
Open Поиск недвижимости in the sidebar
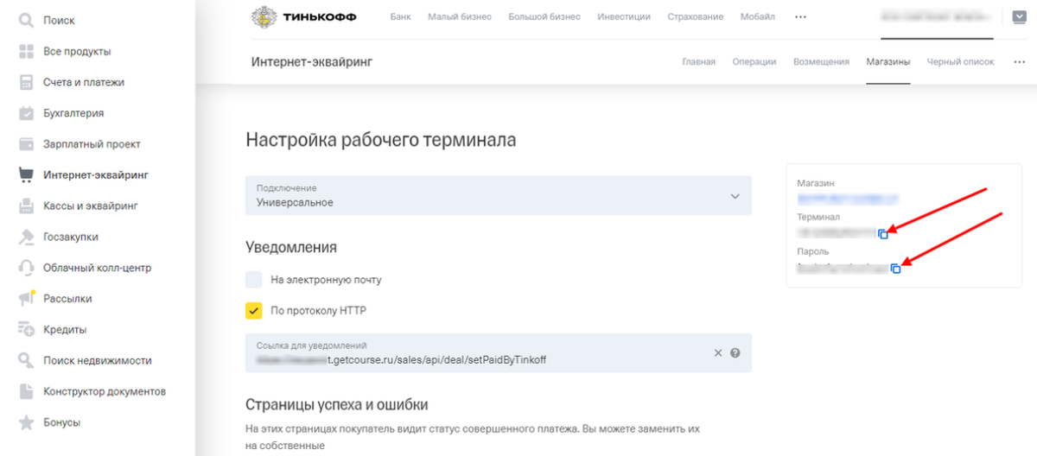[x=98, y=360]
